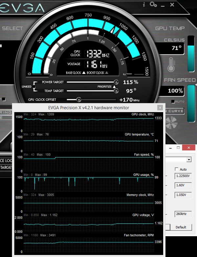
Task: Click the 100% fan speed readout
Action: tap(175, 91)
